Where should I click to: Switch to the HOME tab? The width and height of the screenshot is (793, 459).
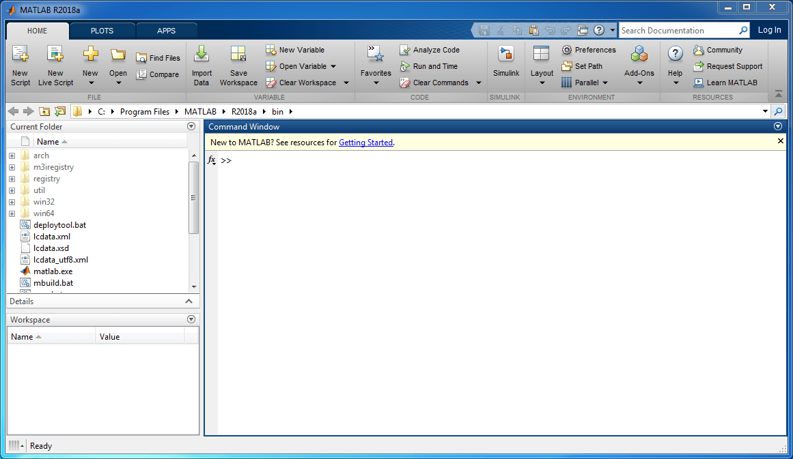(37, 31)
